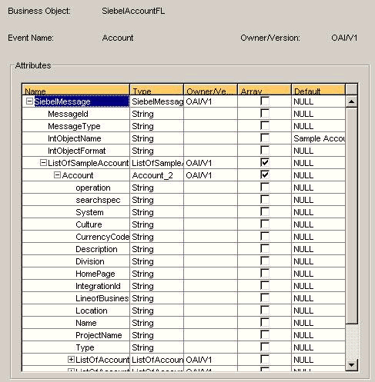Click the NULL default cell for Division
This screenshot has width=375, height=382.
pyautogui.click(x=319, y=261)
